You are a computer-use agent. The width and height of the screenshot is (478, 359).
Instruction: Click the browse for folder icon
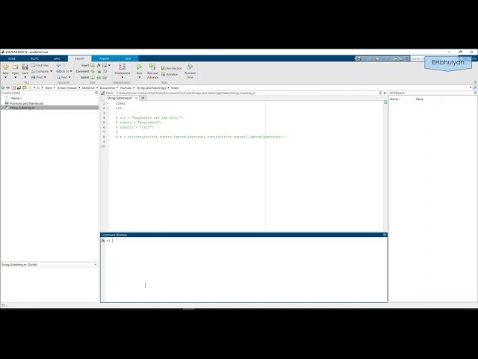pyautogui.click(x=19, y=88)
